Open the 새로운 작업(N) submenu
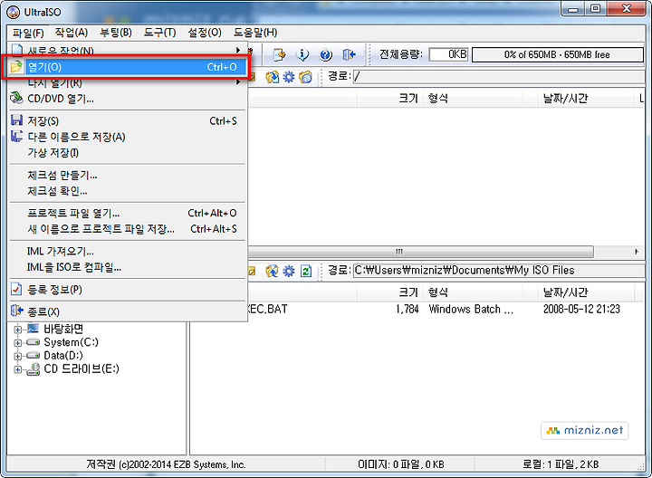This screenshot has width=652, height=478. [x=128, y=51]
